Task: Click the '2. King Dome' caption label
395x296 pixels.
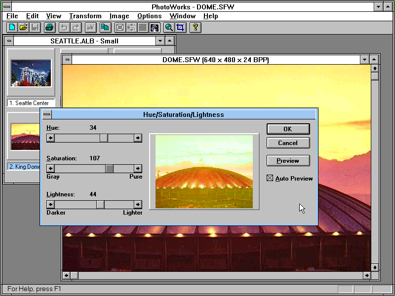Action: tap(24, 167)
